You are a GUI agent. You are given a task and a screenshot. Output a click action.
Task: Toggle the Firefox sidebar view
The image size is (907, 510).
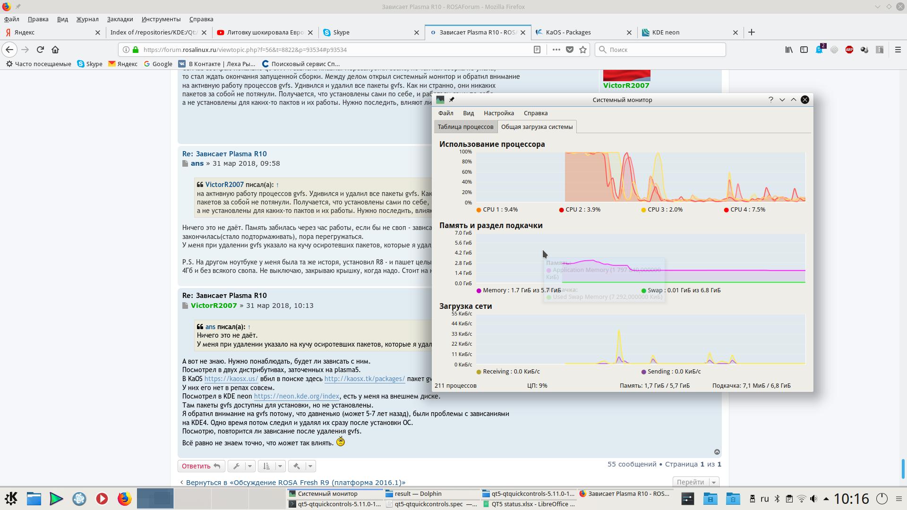pyautogui.click(x=804, y=50)
